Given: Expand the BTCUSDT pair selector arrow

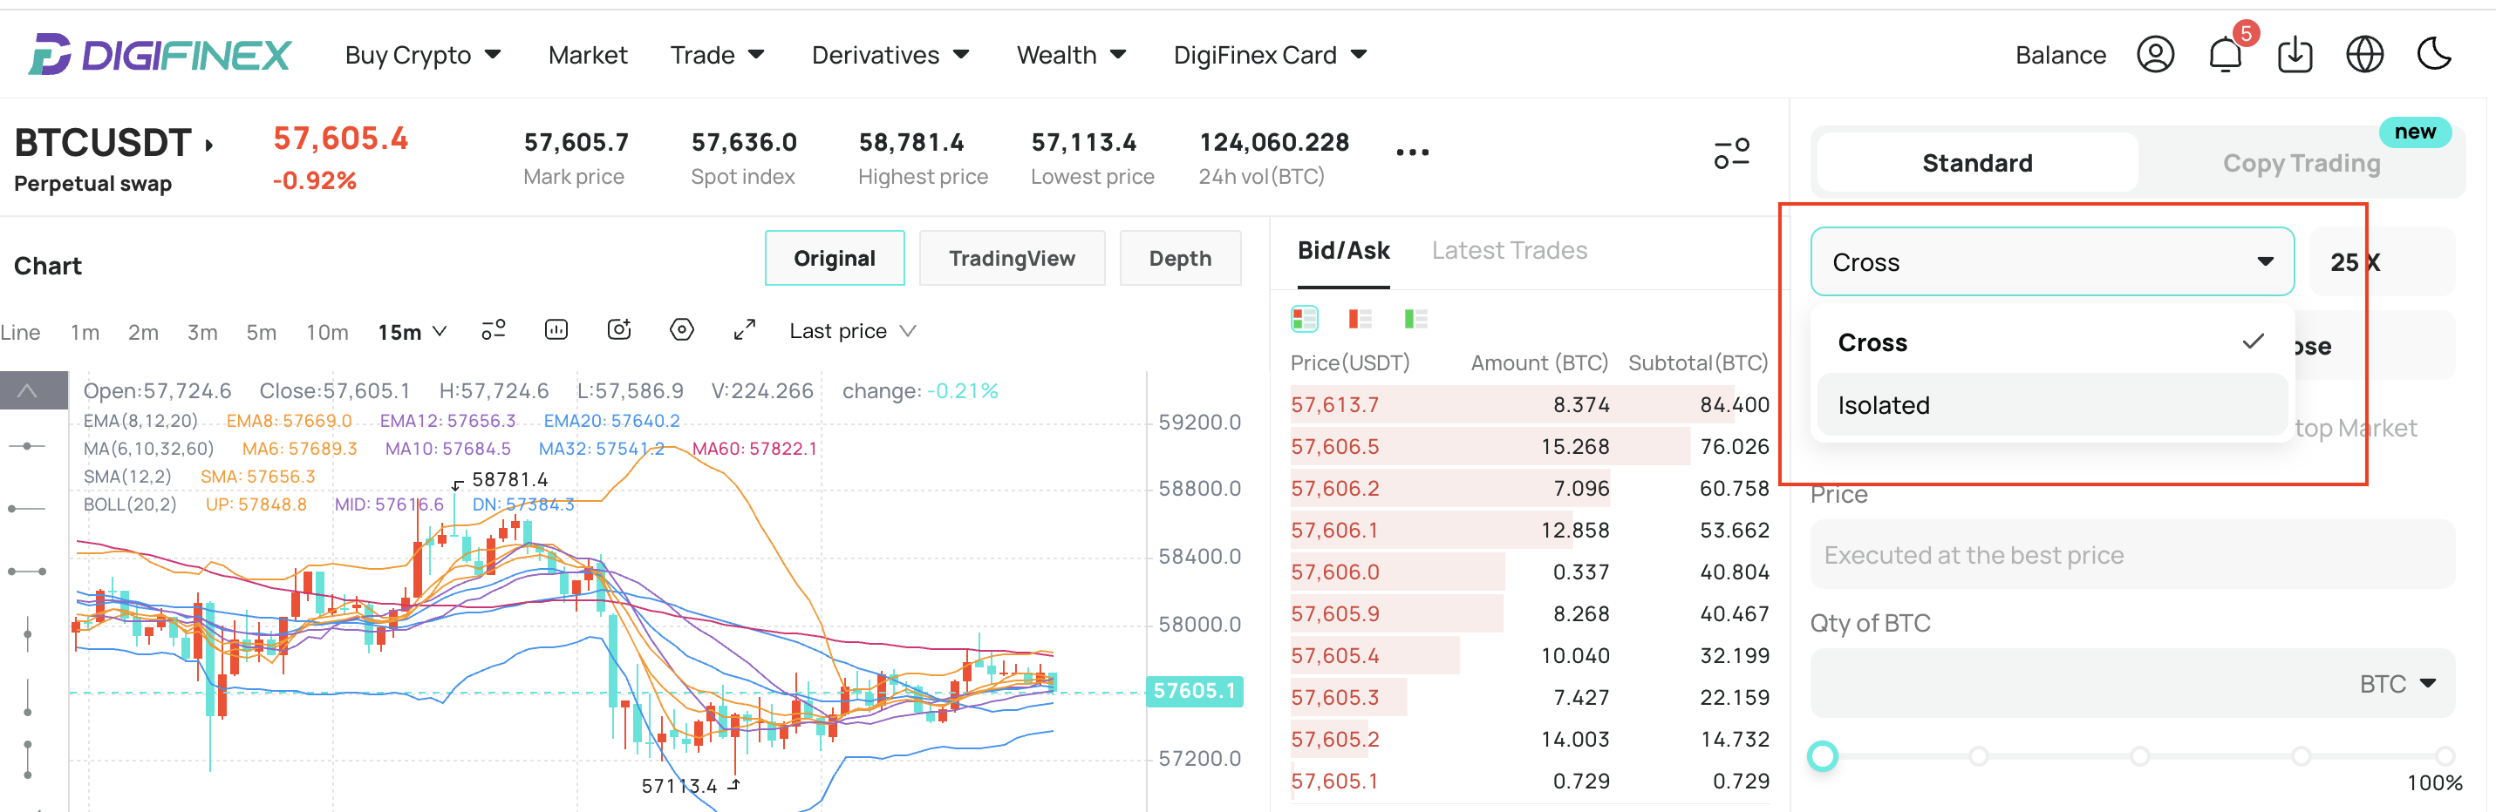Looking at the screenshot, I should coord(208,146).
